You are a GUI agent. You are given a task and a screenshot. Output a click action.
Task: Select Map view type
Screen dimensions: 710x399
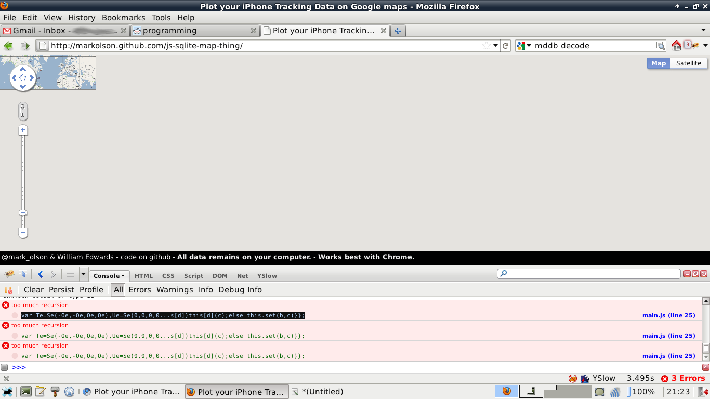click(659, 63)
